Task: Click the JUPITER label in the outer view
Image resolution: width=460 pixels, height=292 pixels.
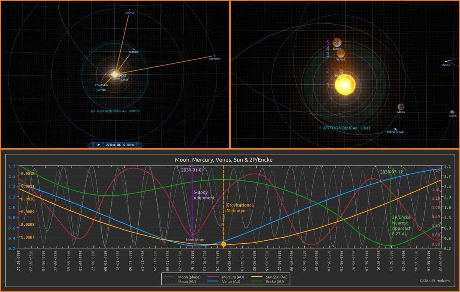Action: (101, 90)
